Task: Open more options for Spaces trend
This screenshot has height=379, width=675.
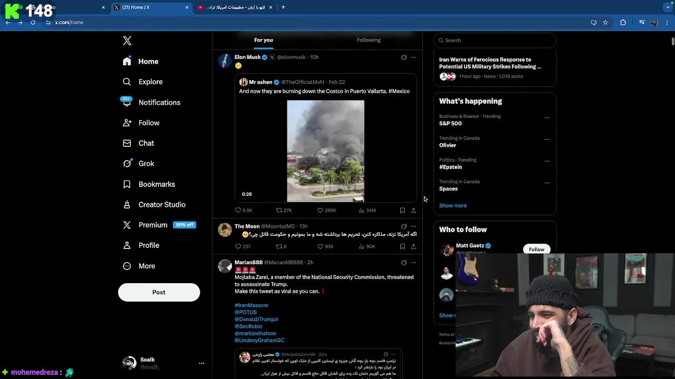Action: [547, 183]
